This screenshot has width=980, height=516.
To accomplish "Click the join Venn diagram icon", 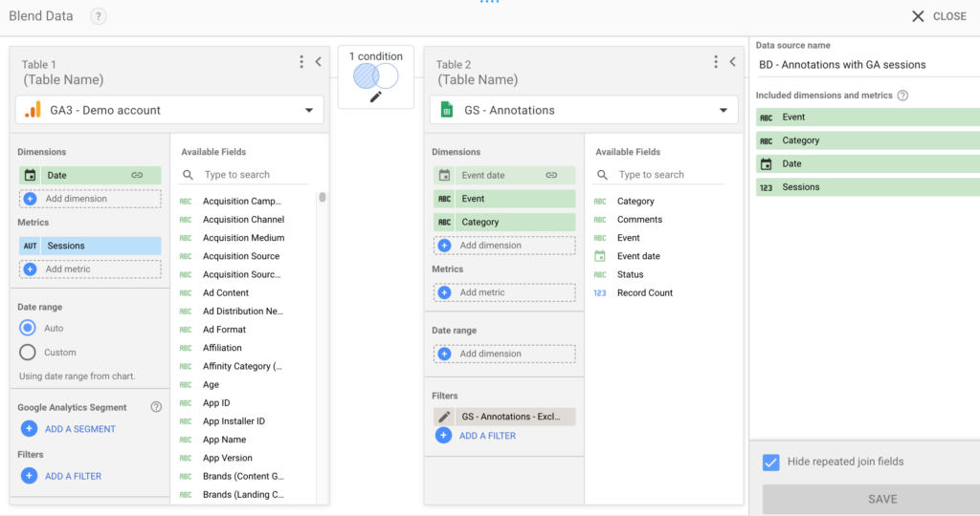I will pos(375,76).
